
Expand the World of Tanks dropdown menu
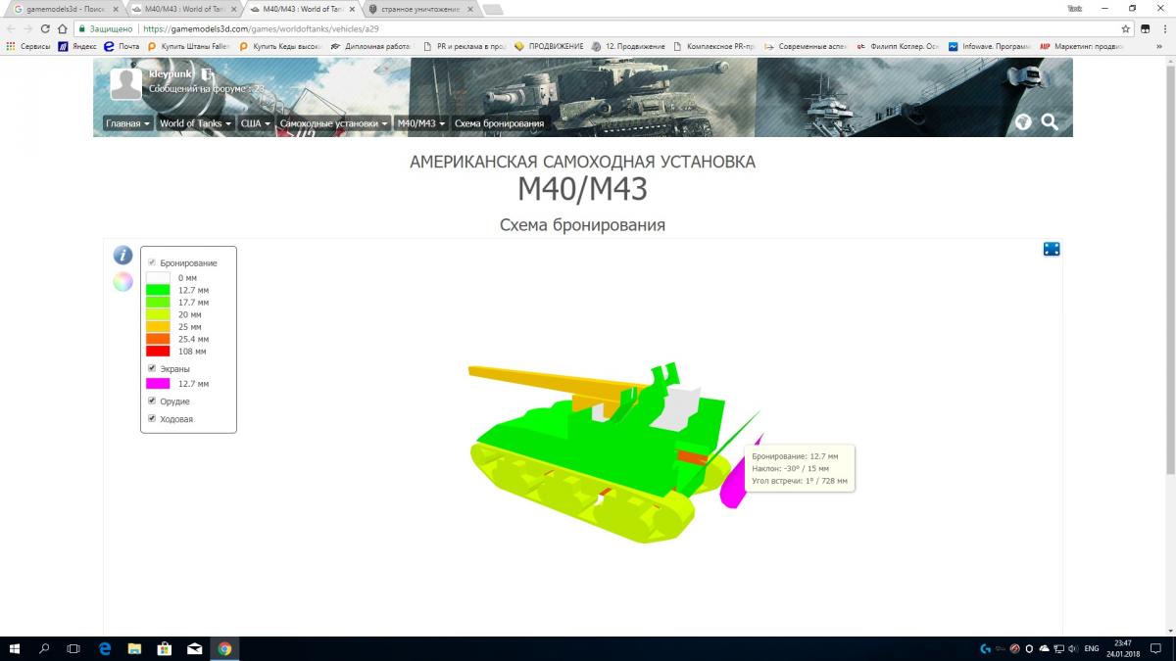pos(196,123)
